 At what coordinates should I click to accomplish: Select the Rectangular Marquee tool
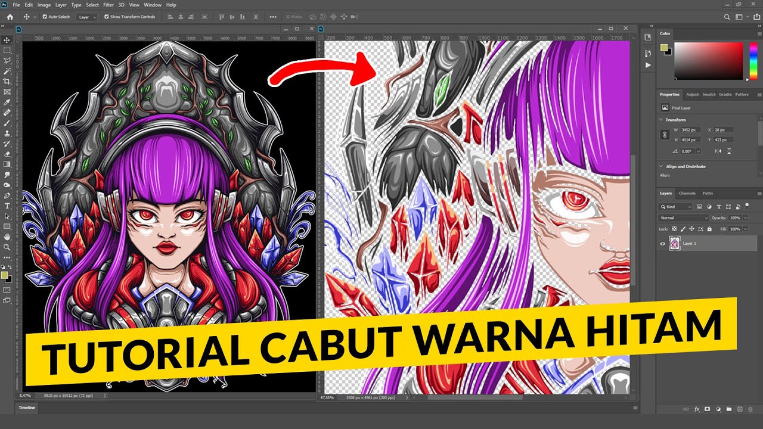[7, 50]
